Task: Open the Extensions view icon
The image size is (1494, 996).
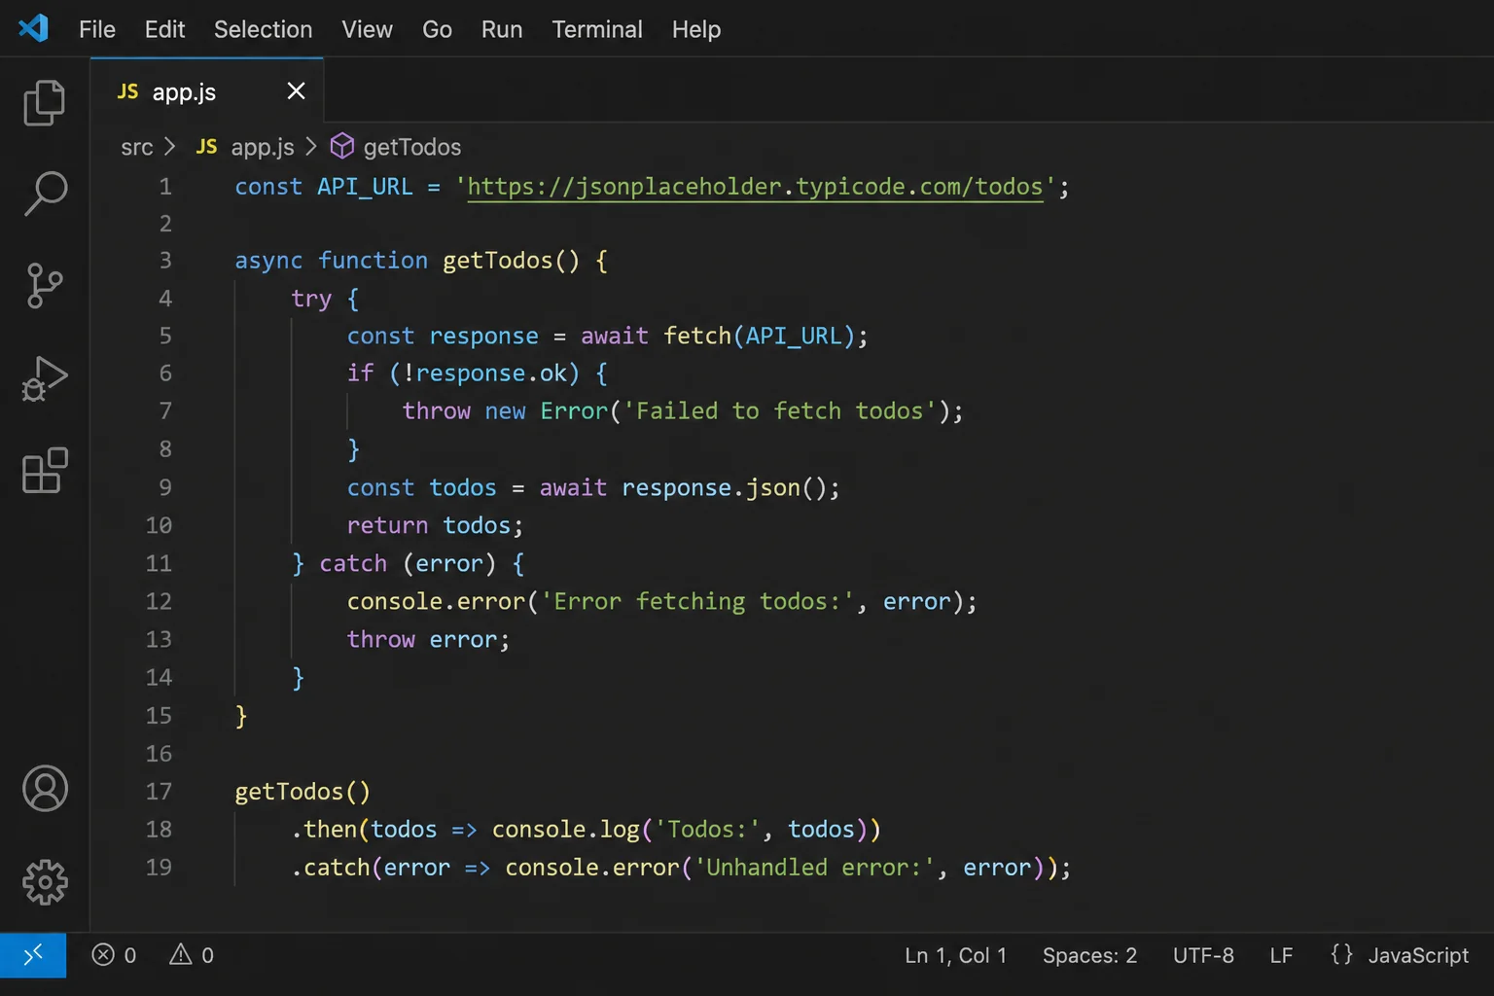Action: (45, 471)
